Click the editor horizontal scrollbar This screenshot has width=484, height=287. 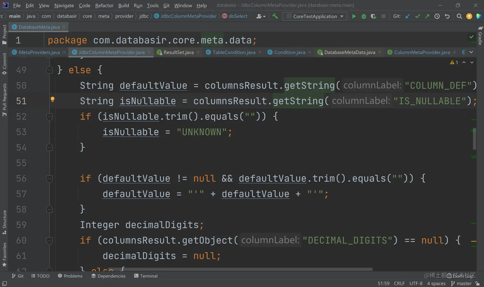click(x=240, y=269)
